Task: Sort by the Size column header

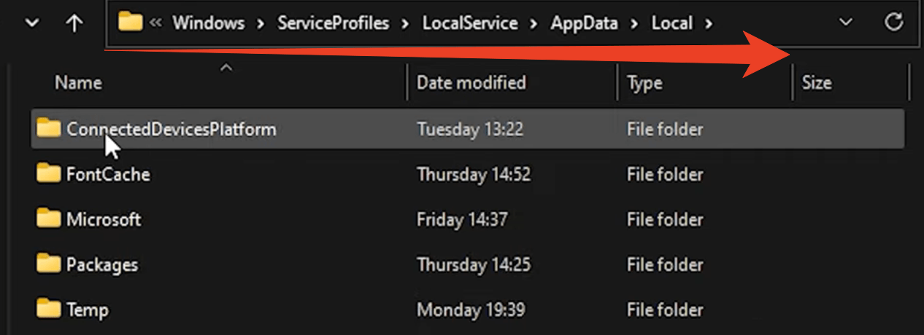Action: [817, 83]
